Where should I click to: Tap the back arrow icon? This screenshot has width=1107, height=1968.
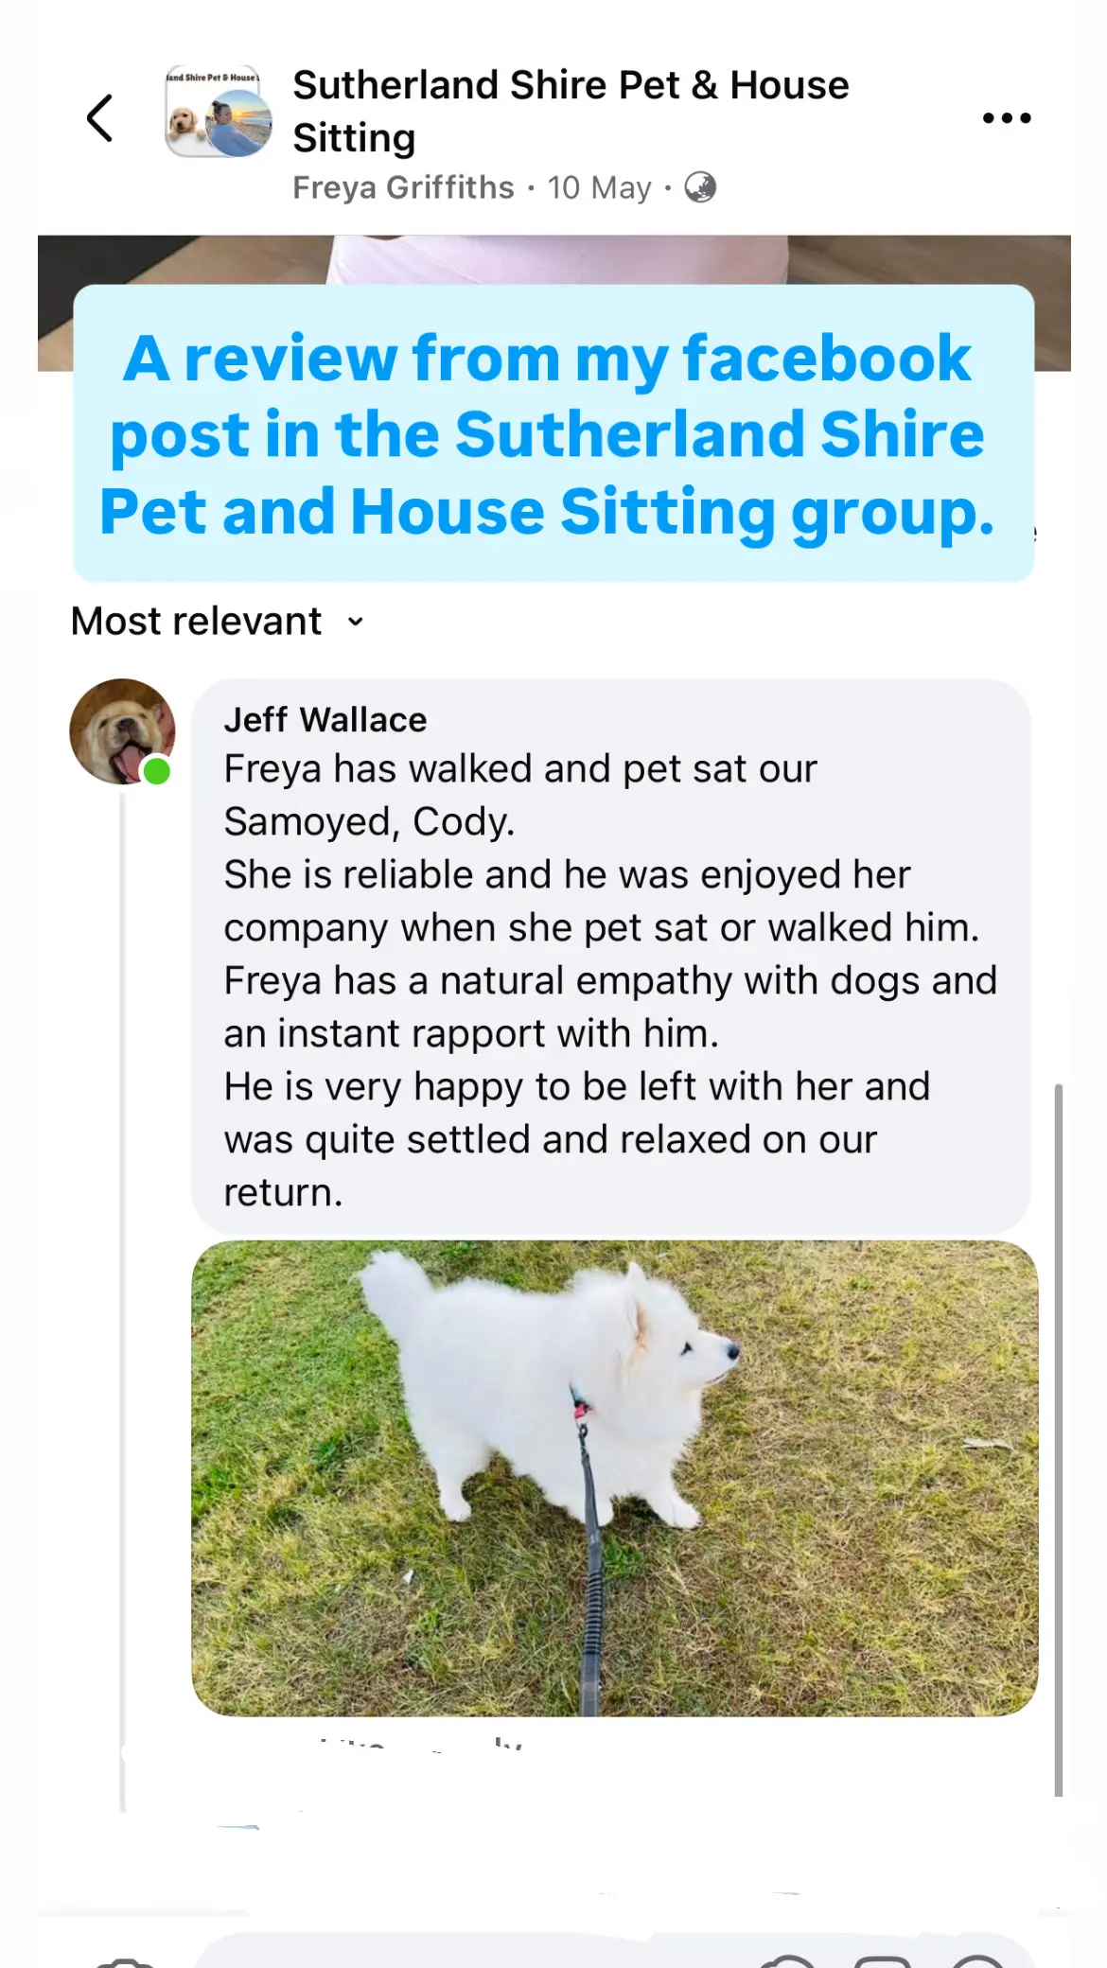pos(100,118)
